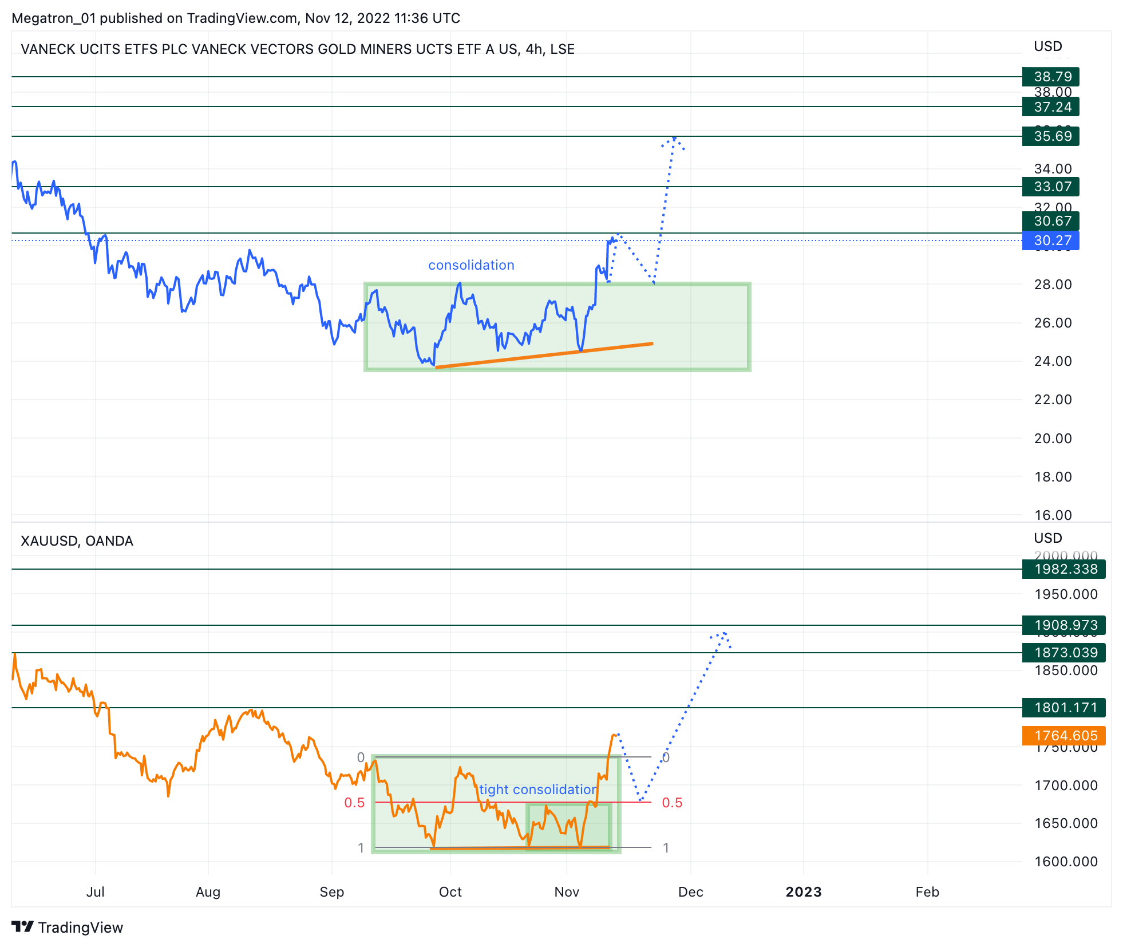
Task: Click the 37.24 price level label
Action: pos(1050,107)
